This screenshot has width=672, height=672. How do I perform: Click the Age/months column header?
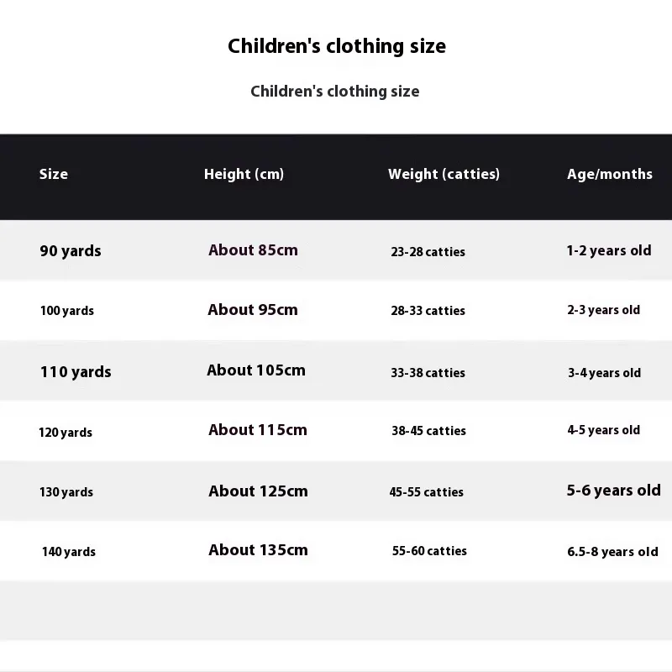[x=609, y=175]
